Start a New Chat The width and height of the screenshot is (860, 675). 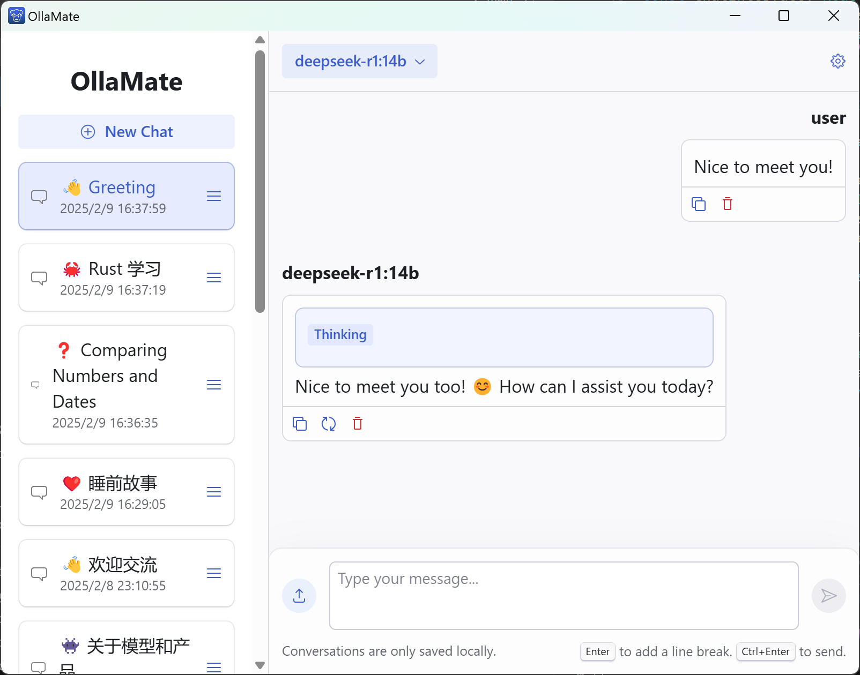[127, 132]
